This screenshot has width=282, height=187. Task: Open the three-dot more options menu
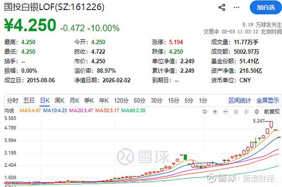point(236,7)
